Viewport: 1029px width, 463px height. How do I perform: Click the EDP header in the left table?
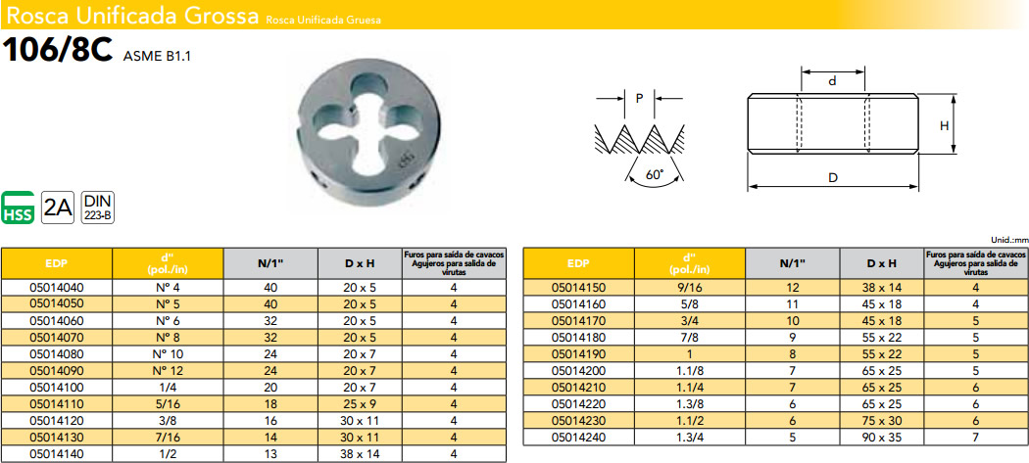[x=57, y=264]
